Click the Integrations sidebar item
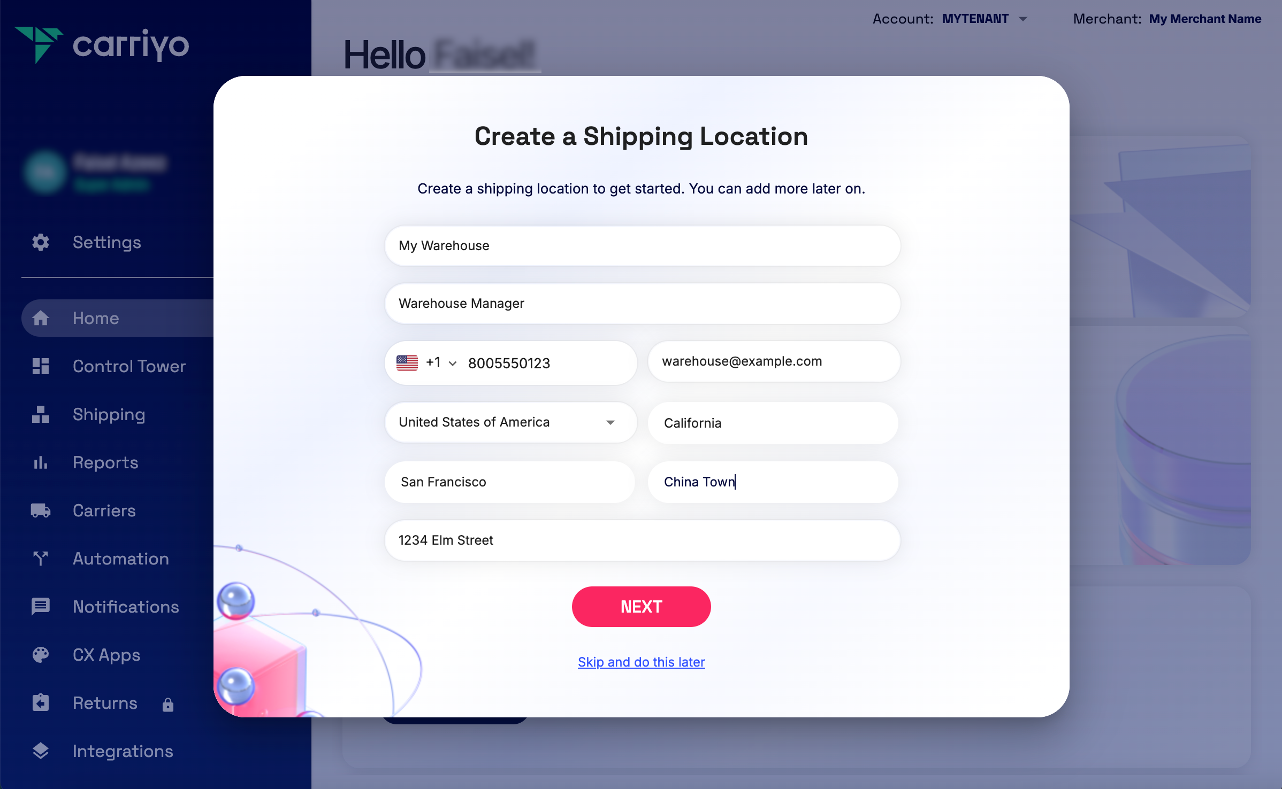1282x789 pixels. [x=122, y=751]
